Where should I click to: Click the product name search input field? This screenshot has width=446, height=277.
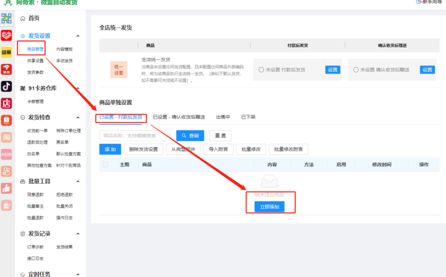click(135, 136)
